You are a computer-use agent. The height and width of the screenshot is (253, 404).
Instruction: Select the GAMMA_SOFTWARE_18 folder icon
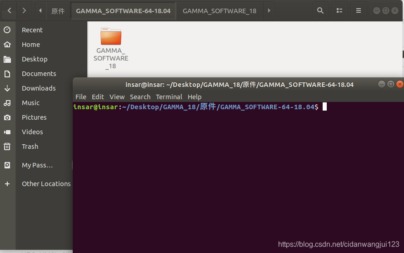(x=111, y=36)
